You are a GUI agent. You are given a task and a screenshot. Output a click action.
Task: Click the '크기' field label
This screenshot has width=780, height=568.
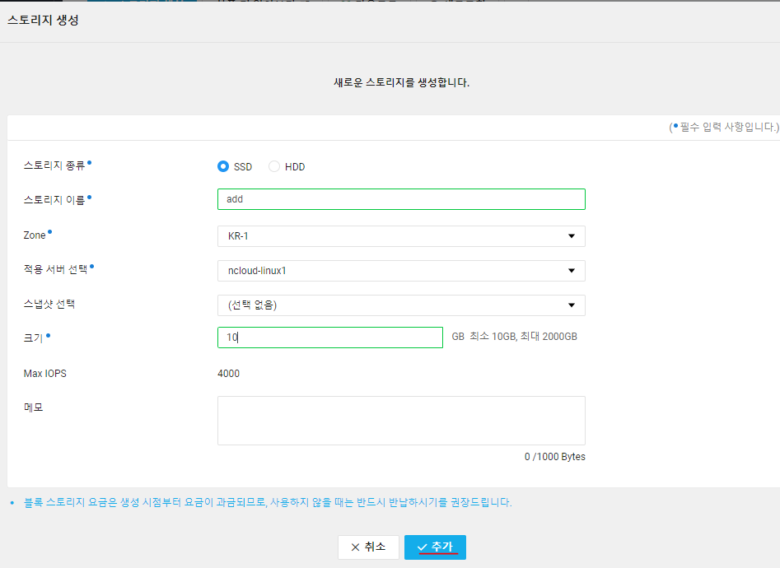point(33,338)
